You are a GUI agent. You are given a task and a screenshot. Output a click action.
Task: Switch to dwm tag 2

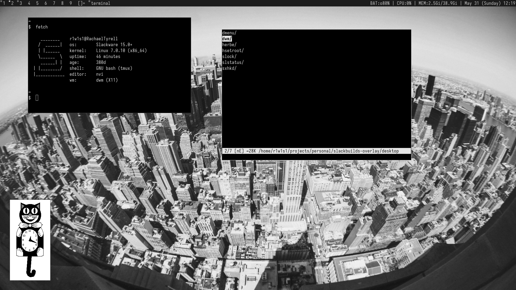tap(12, 3)
